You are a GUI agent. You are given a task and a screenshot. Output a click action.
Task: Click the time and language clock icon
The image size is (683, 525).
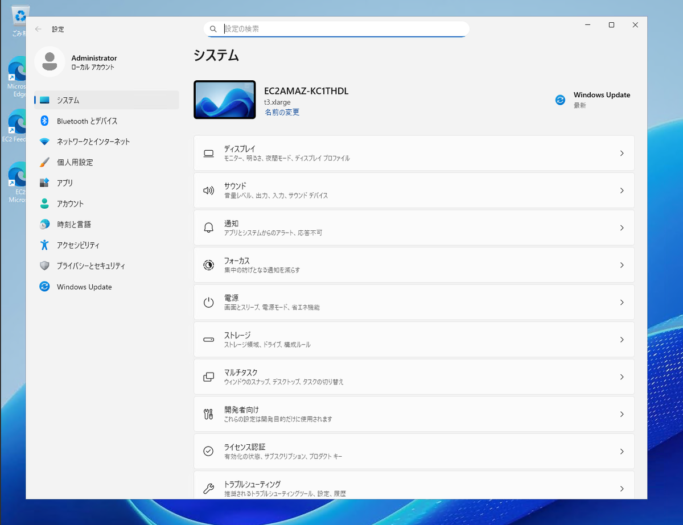click(44, 224)
